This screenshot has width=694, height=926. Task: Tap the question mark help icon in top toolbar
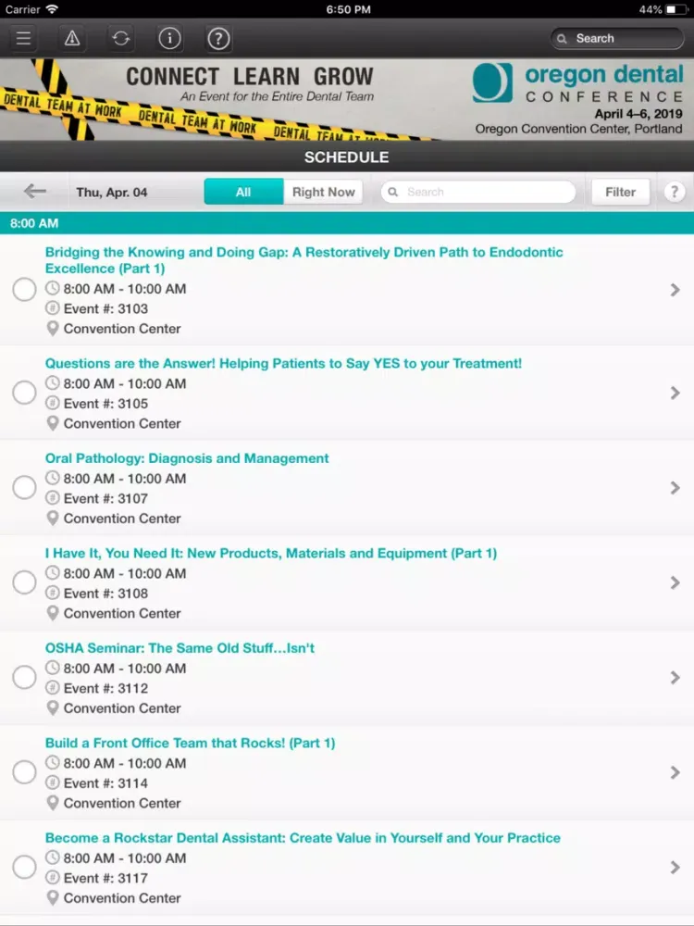[218, 39]
